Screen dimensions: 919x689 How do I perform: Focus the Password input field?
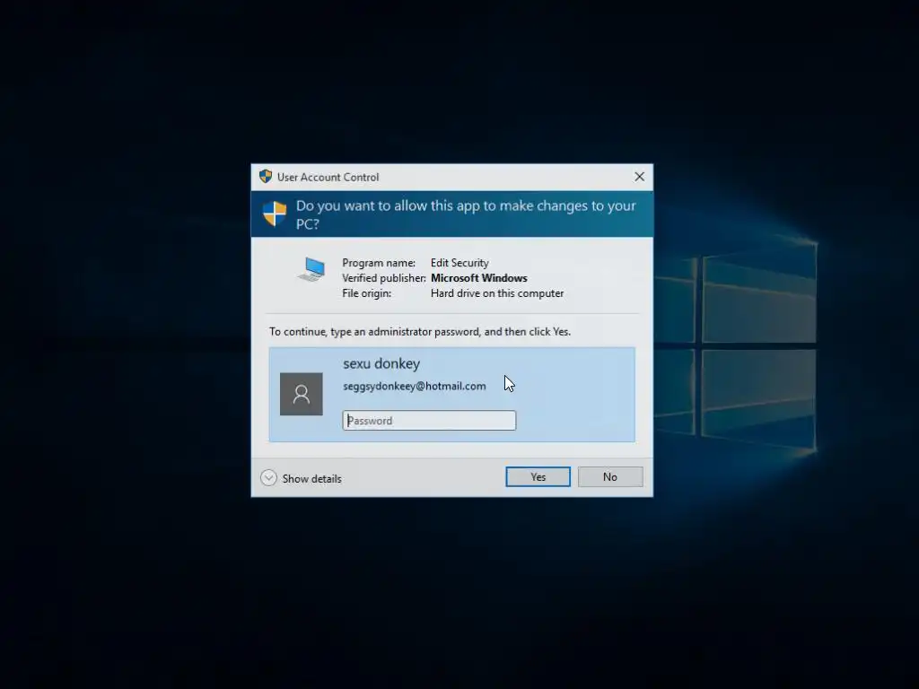(429, 421)
